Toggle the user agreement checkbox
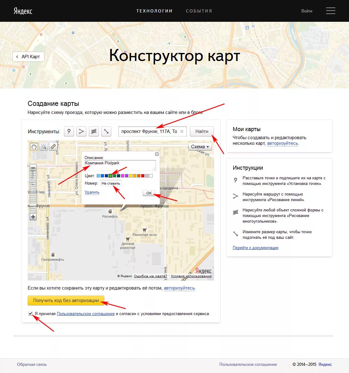Image resolution: width=349 pixels, height=373 pixels. point(30,313)
